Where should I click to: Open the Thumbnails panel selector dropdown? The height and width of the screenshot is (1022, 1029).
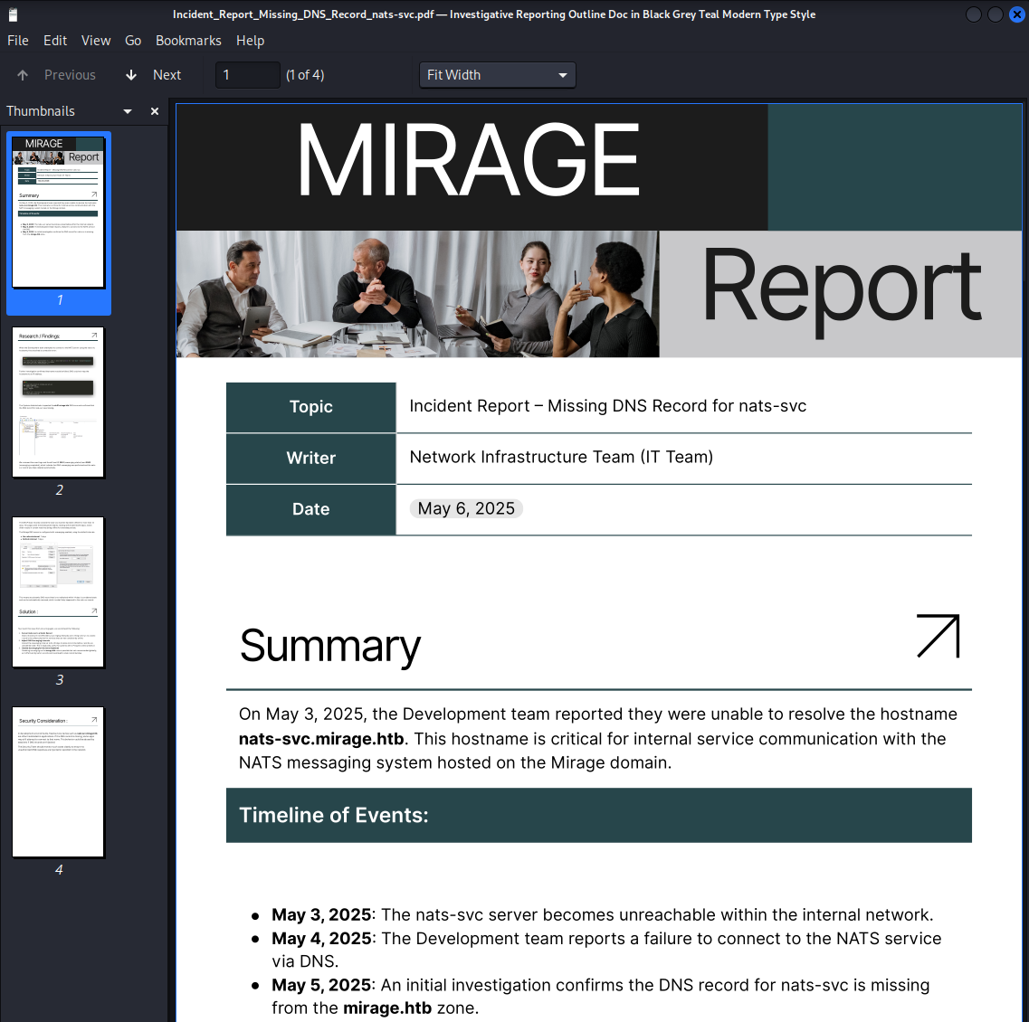pyautogui.click(x=128, y=111)
